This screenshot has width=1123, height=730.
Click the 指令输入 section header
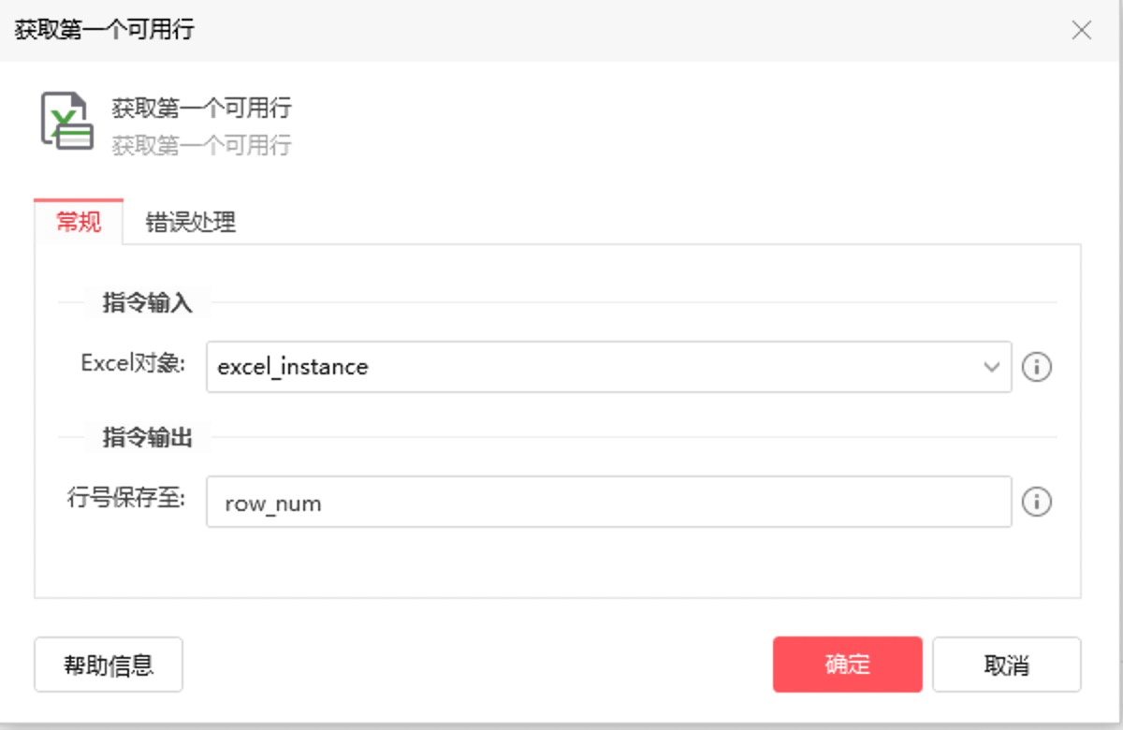click(146, 303)
